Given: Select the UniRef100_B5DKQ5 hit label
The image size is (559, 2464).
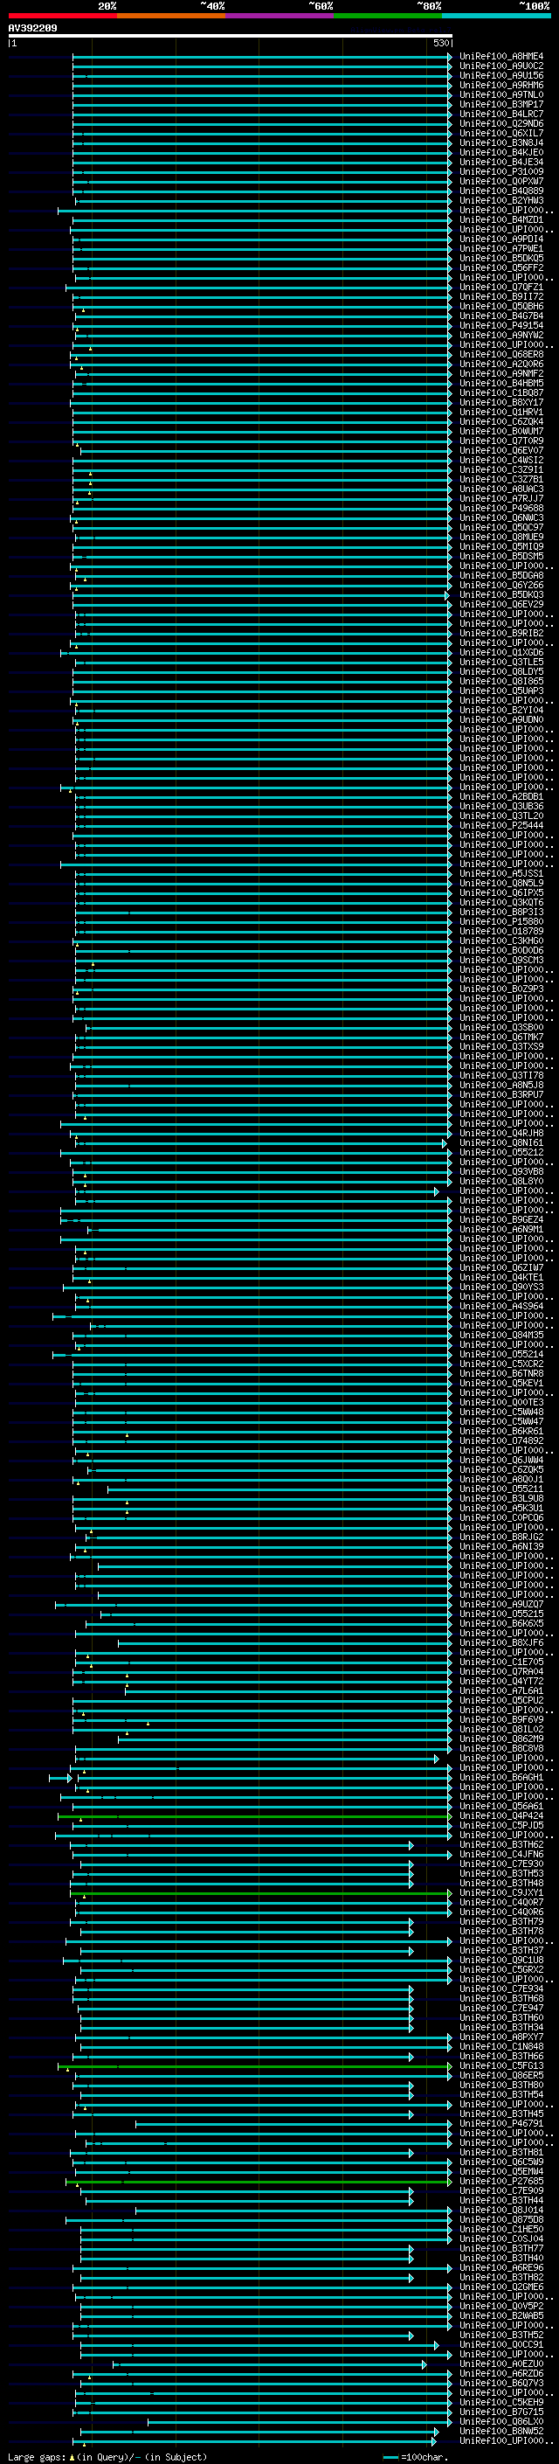Looking at the screenshot, I should 500,258.
